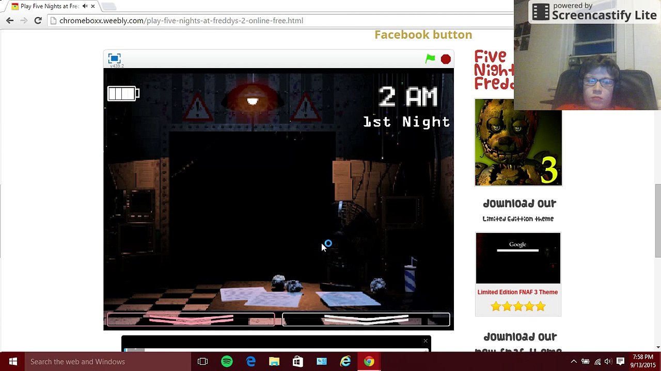Put on the mask using the pink bar
Screen dimensions: 661x371
pos(191,319)
